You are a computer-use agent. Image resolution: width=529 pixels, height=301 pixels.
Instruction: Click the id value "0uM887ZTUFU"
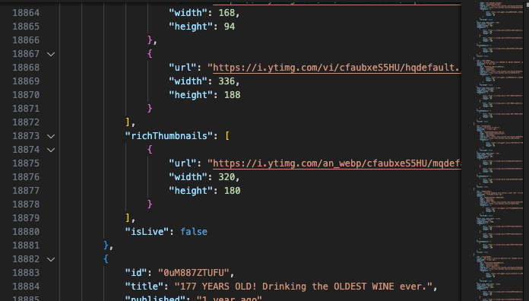click(194, 273)
